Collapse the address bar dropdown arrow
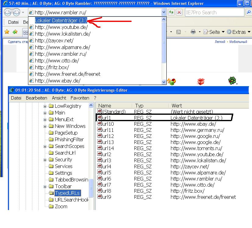The height and width of the screenshot is (228, 252). (x=164, y=12)
